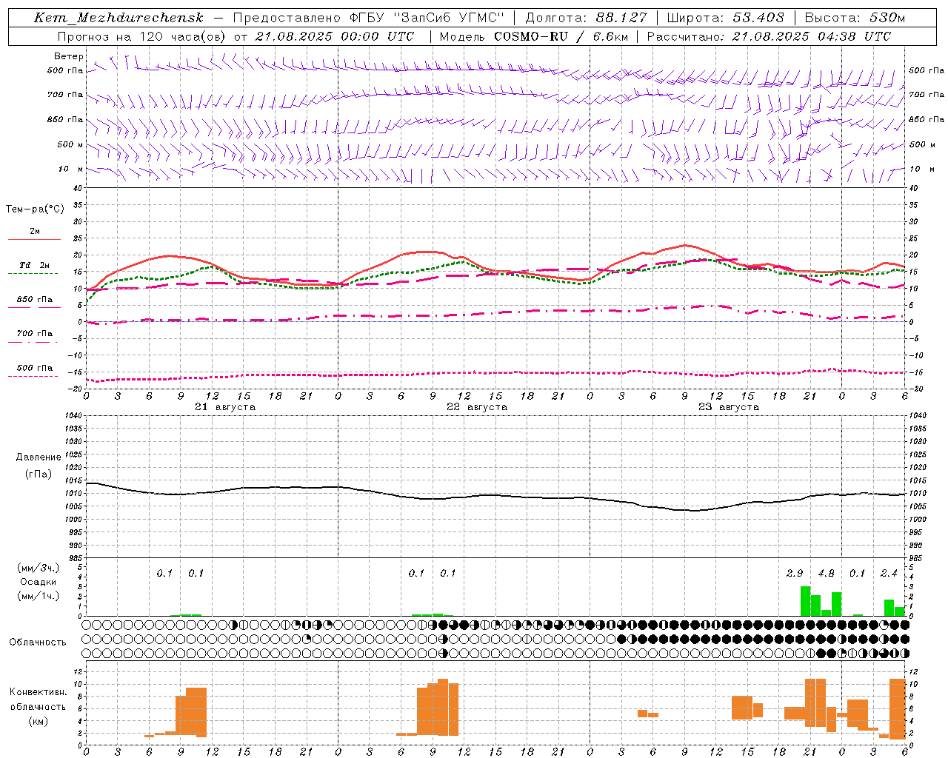Click the "Тем-ра(°C)" panel label
948x758 pixels.
pos(35,209)
